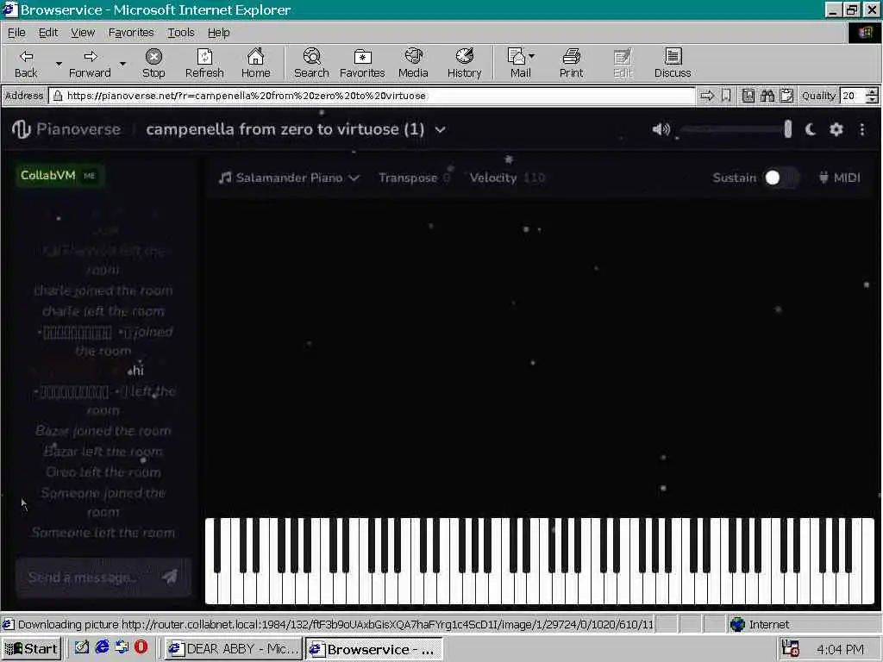Click the Quality number field

click(851, 96)
